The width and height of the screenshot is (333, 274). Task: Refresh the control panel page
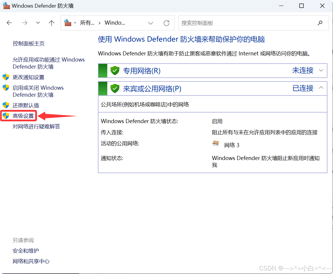[x=167, y=23]
